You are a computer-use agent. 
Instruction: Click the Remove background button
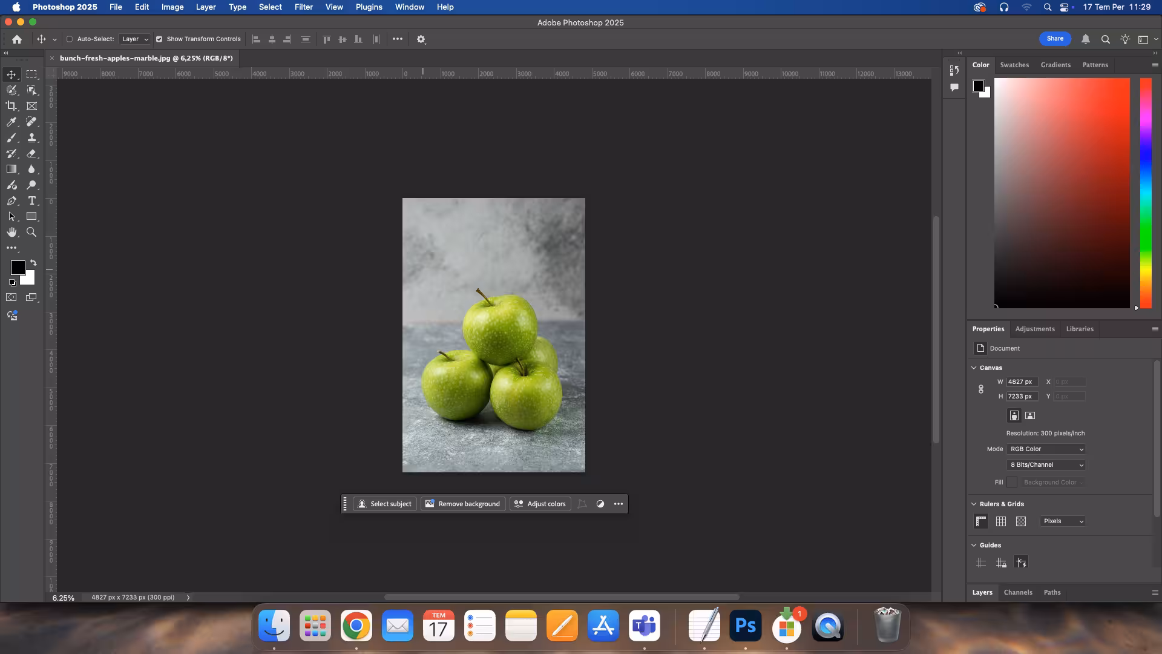pyautogui.click(x=463, y=504)
